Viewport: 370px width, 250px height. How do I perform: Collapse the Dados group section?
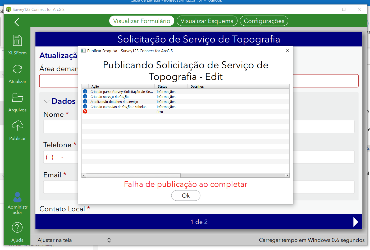pos(47,101)
